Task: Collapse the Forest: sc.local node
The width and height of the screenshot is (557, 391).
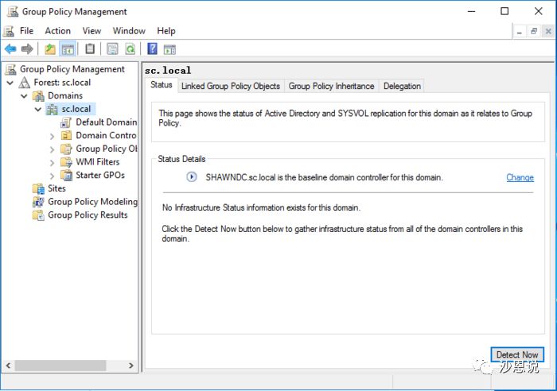Action: (x=10, y=83)
